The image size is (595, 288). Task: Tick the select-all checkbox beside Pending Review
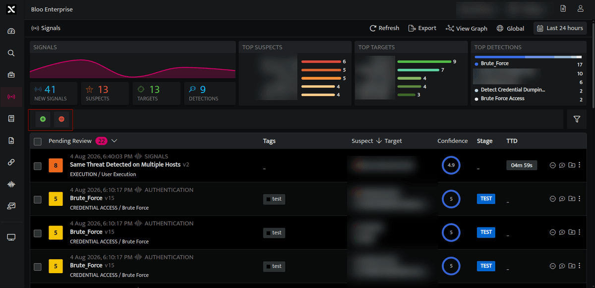tap(38, 142)
